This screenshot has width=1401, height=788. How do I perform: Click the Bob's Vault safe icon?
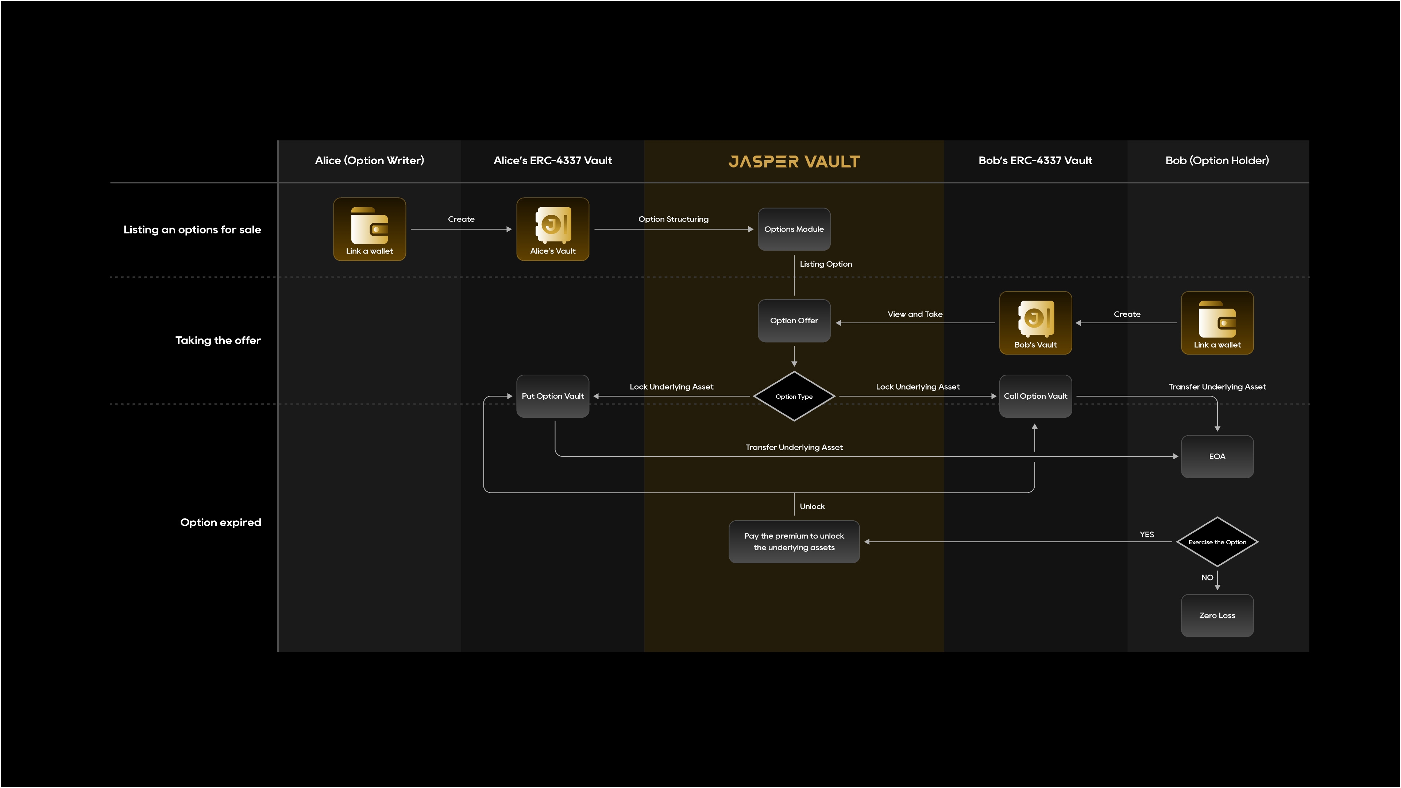click(1035, 322)
